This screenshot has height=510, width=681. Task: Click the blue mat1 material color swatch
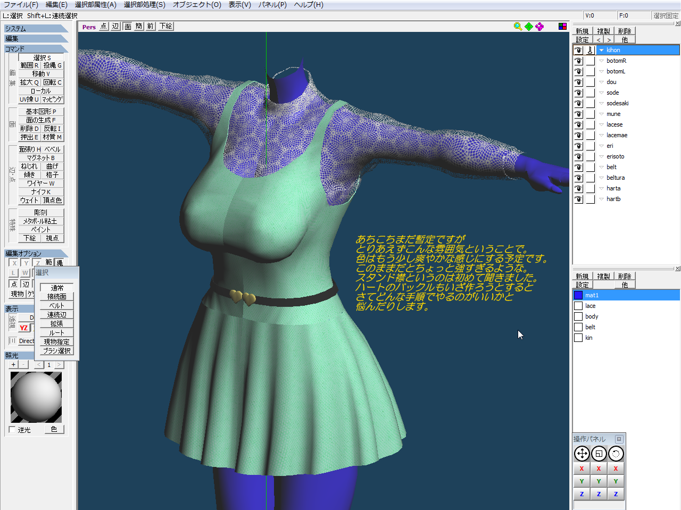pyautogui.click(x=578, y=295)
